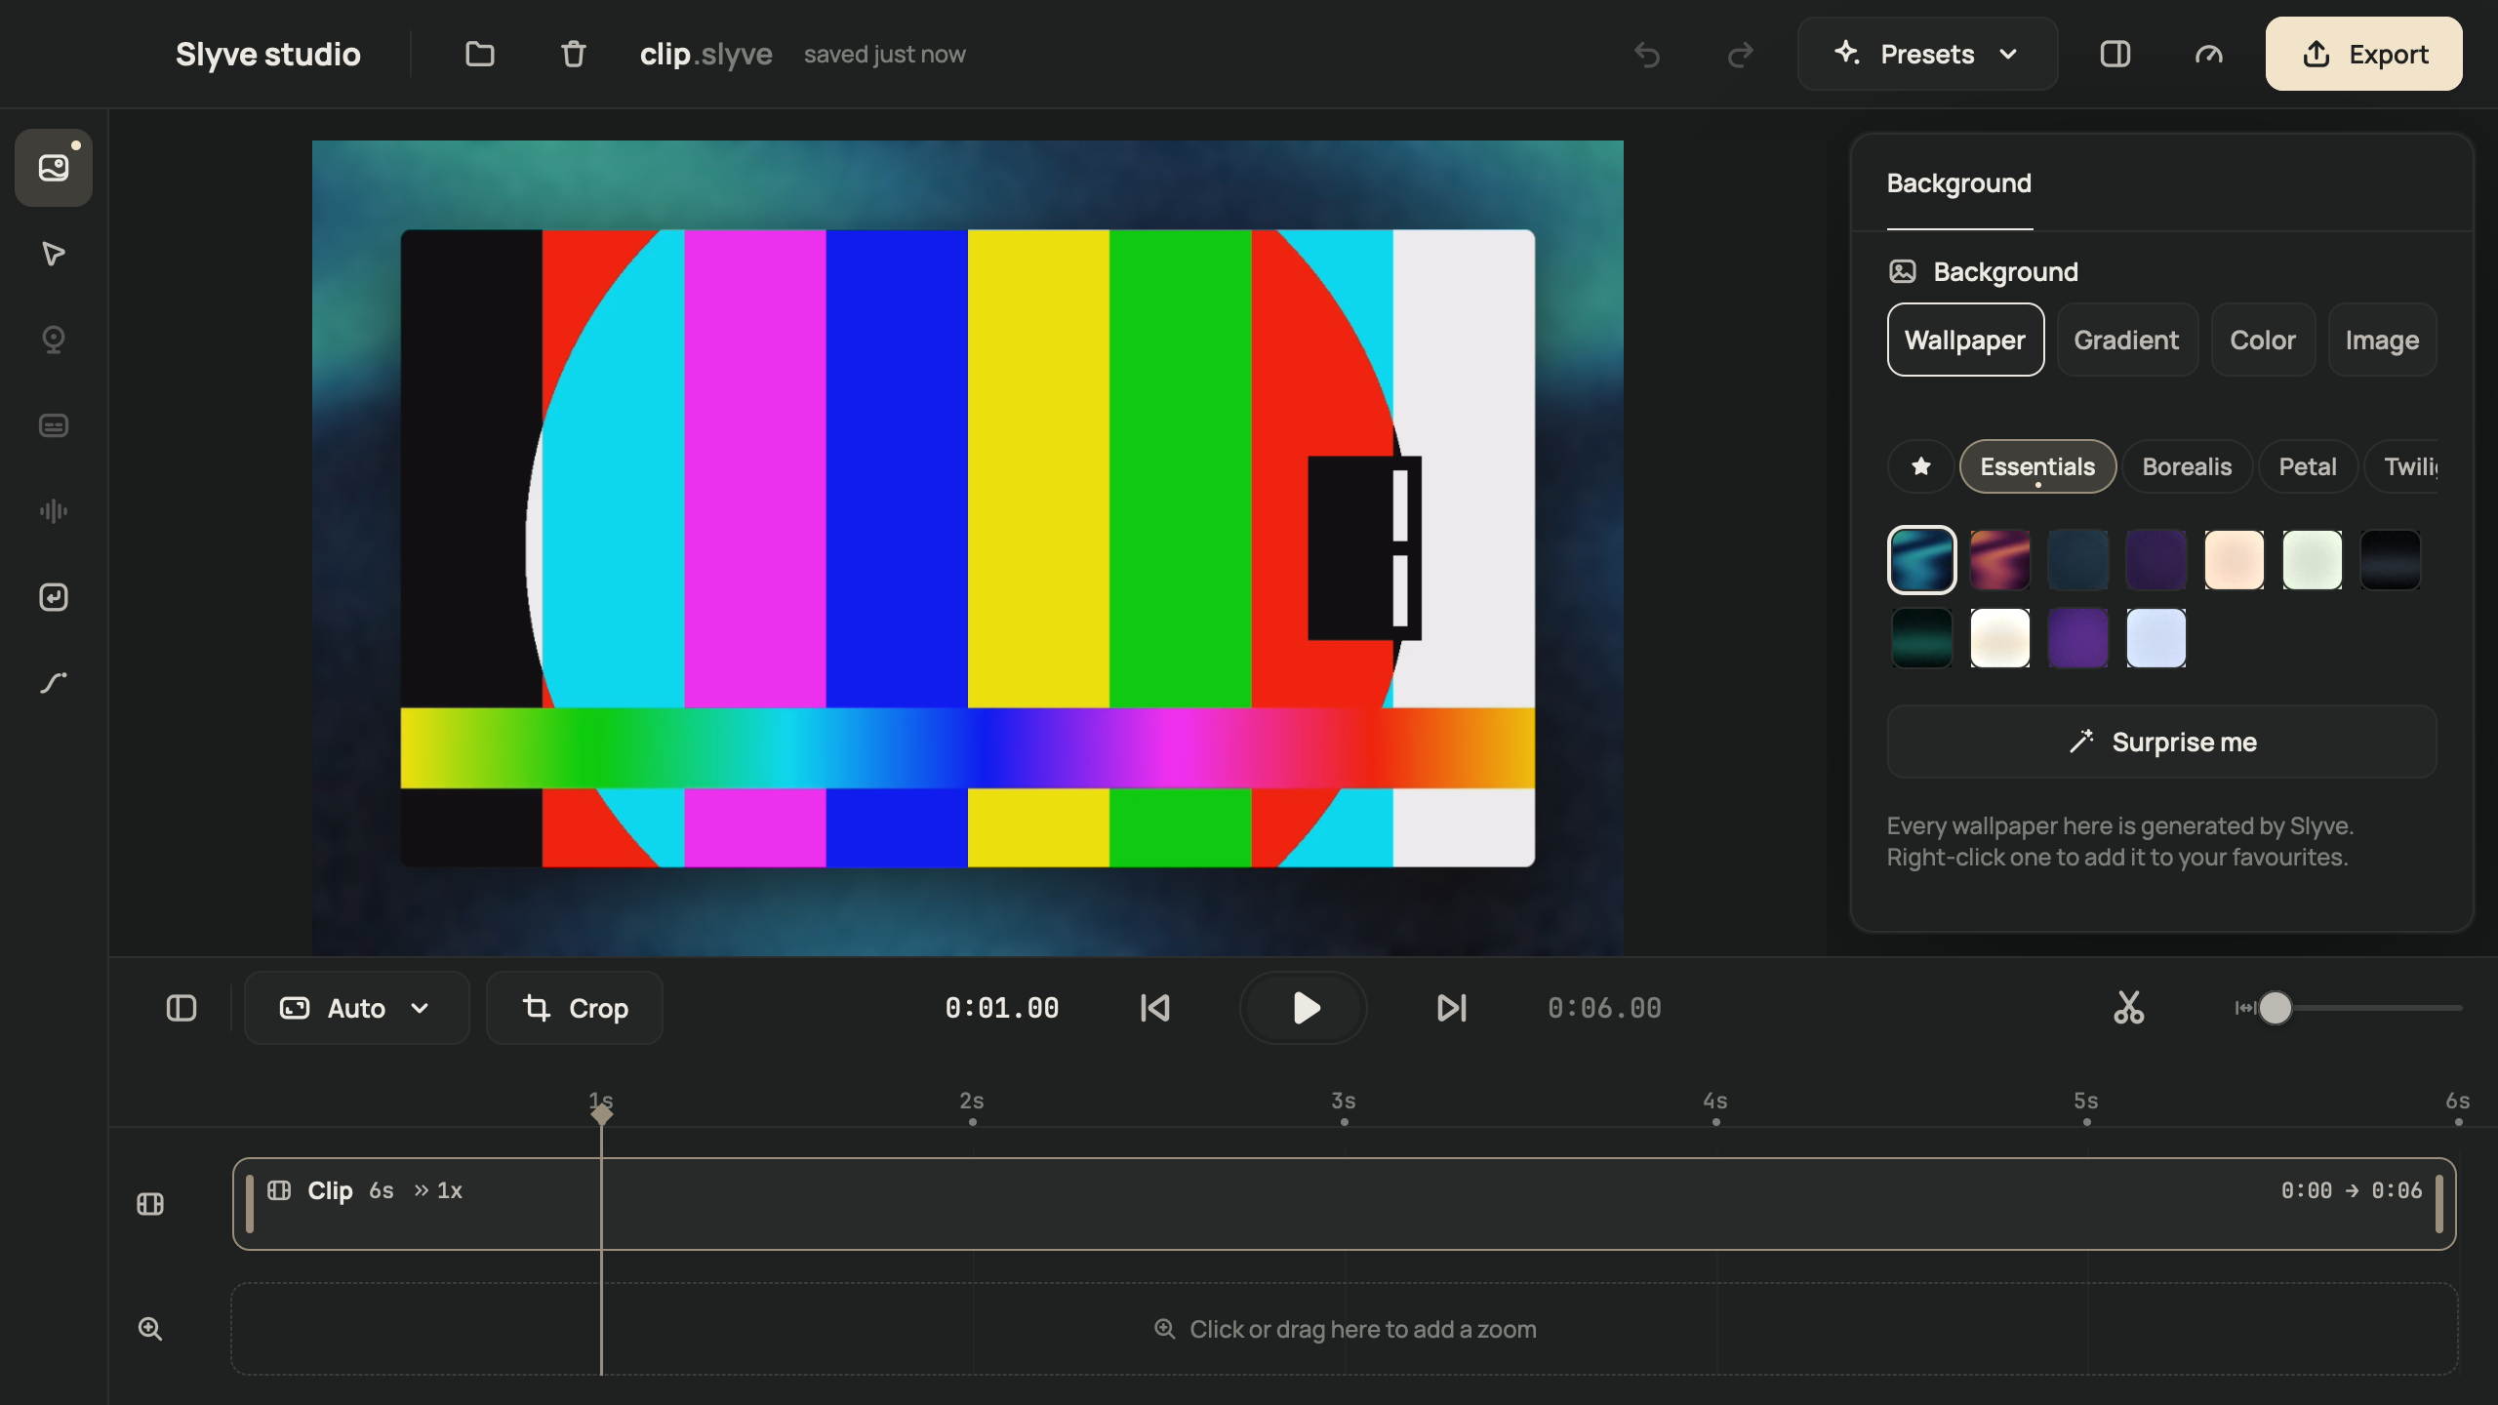Image resolution: width=2498 pixels, height=1405 pixels.
Task: Play the clip preview
Action: [x=1304, y=1008]
